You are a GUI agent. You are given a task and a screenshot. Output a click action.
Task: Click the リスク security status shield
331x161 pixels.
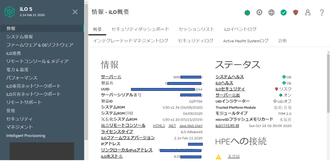point(283,89)
